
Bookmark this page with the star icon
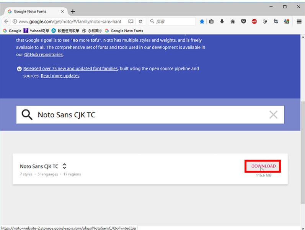(202, 21)
